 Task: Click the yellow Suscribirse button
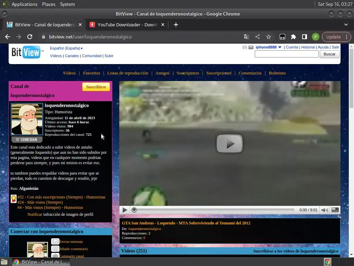click(96, 87)
